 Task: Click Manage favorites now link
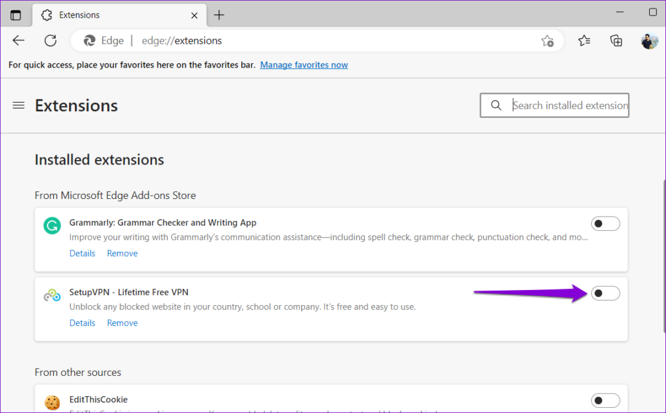point(304,65)
